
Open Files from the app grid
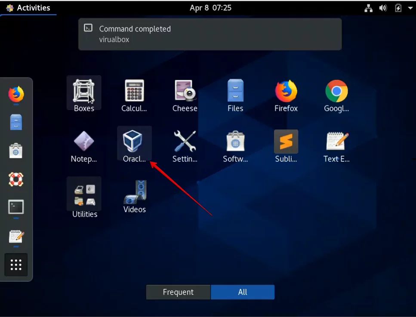coord(235,95)
